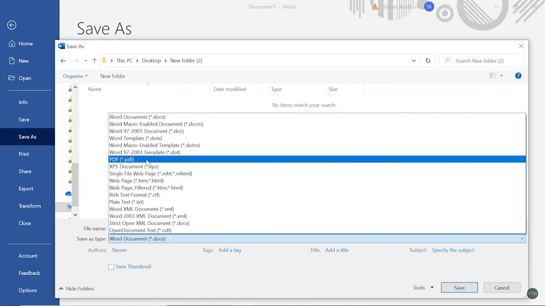Open the Organise dropdown menu
Viewport: 545px width, 306px height.
[x=75, y=76]
